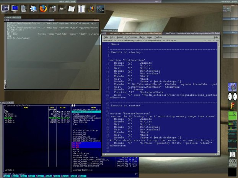This screenshot has height=178, width=238.
Task: Open the File menu in NEdit
Action: tap(106, 37)
